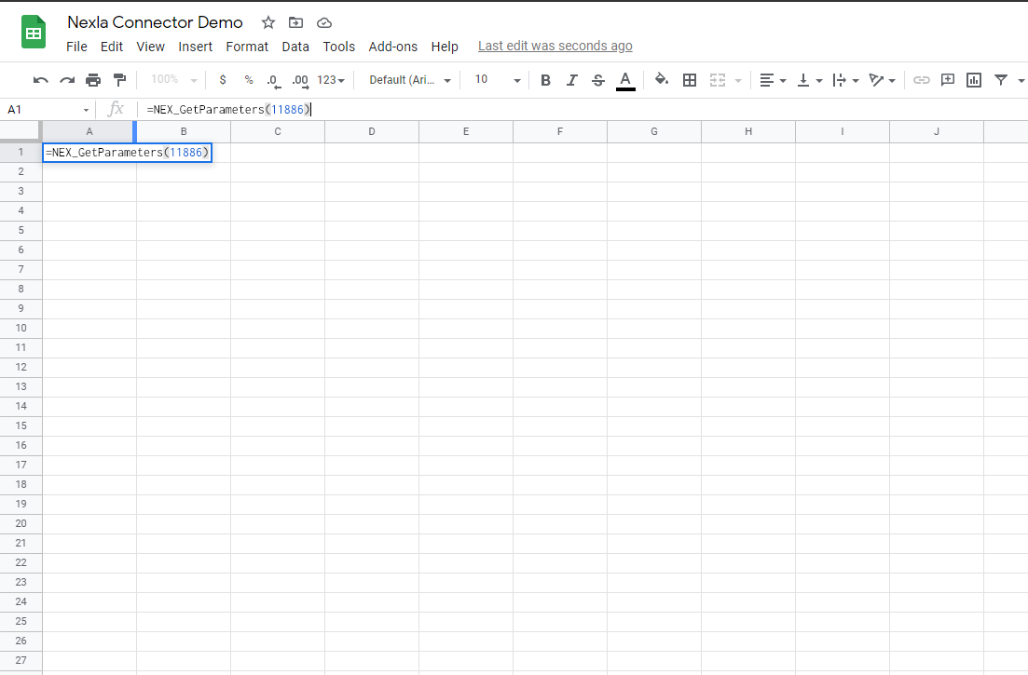Toggle strikethrough formatting

click(598, 80)
